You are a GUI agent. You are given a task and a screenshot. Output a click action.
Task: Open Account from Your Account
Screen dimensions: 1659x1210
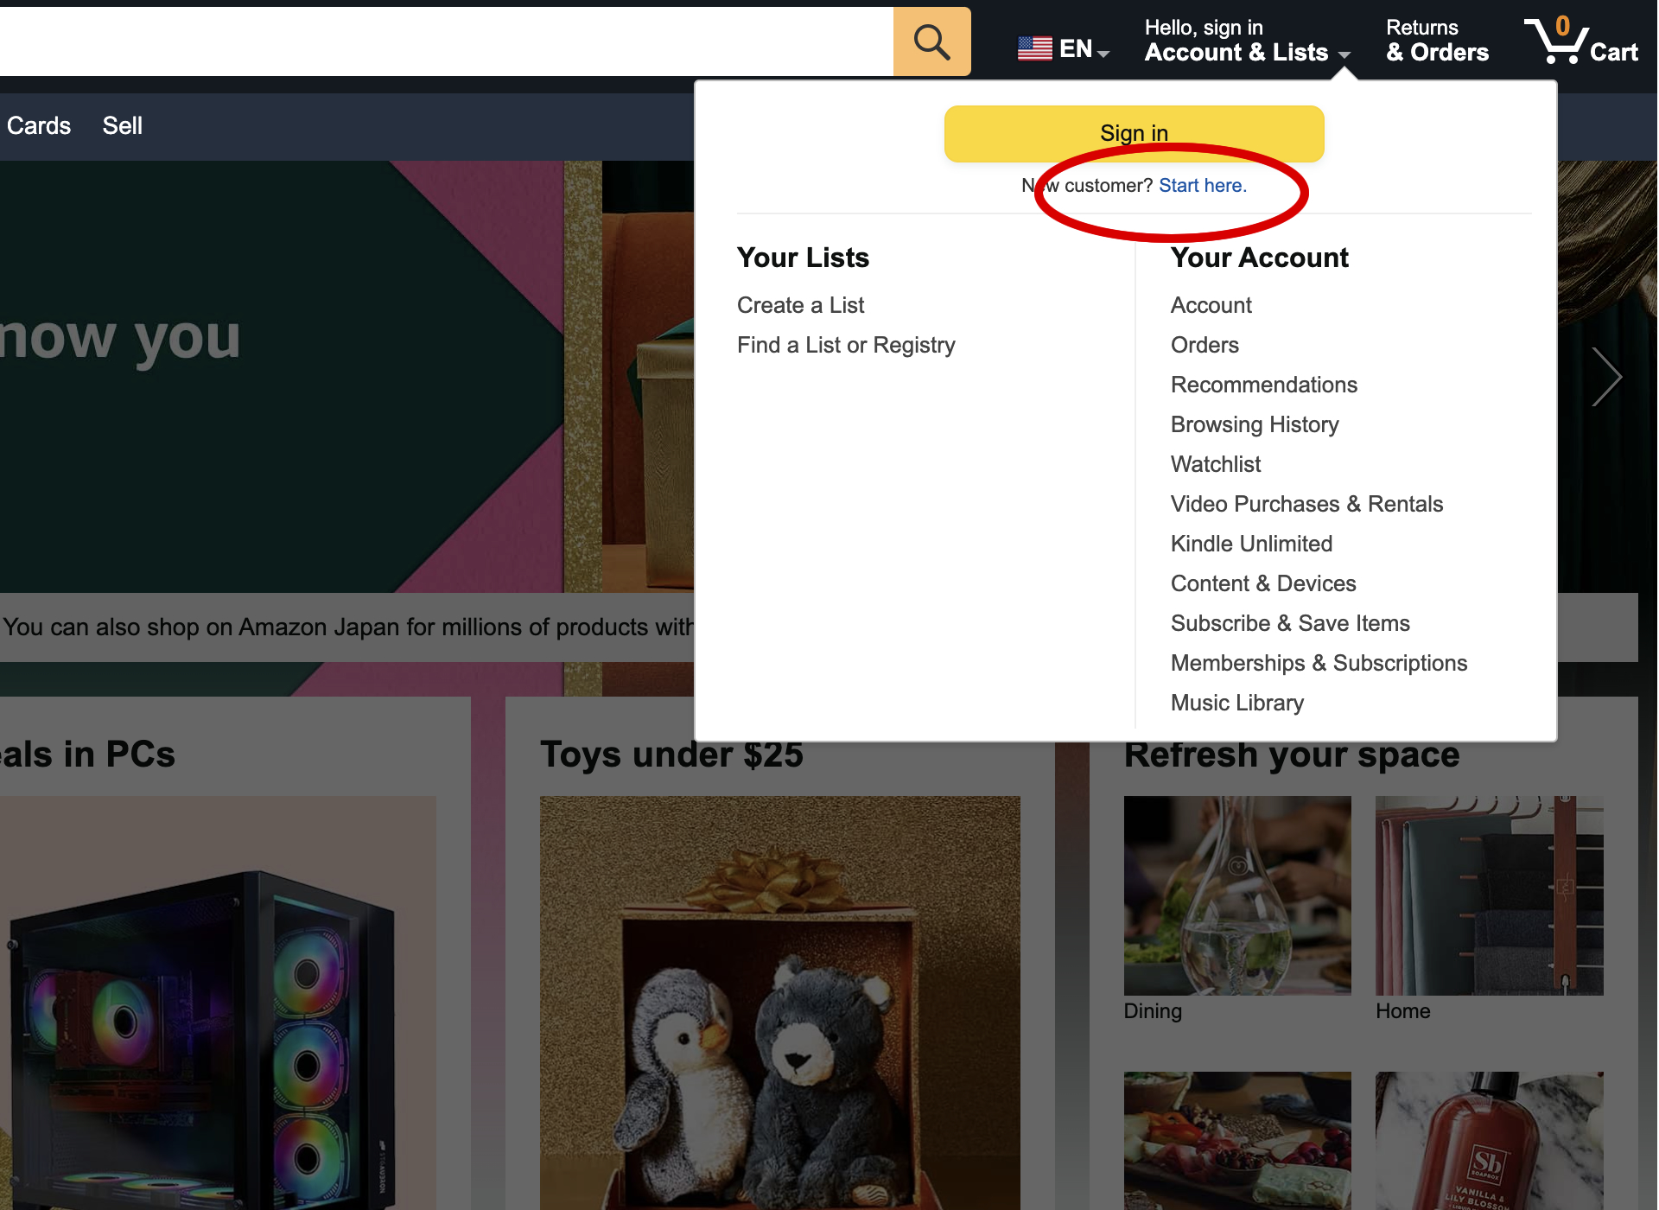(1211, 305)
